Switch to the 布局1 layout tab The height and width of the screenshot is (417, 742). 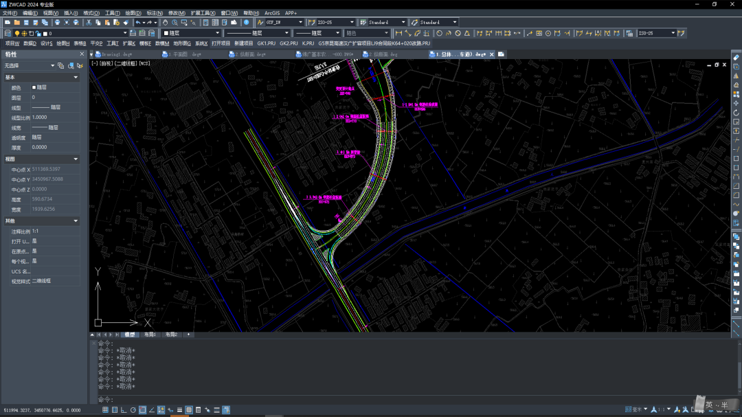(x=150, y=335)
